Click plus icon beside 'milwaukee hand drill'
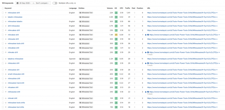The image size is (225, 110). point(6,83)
